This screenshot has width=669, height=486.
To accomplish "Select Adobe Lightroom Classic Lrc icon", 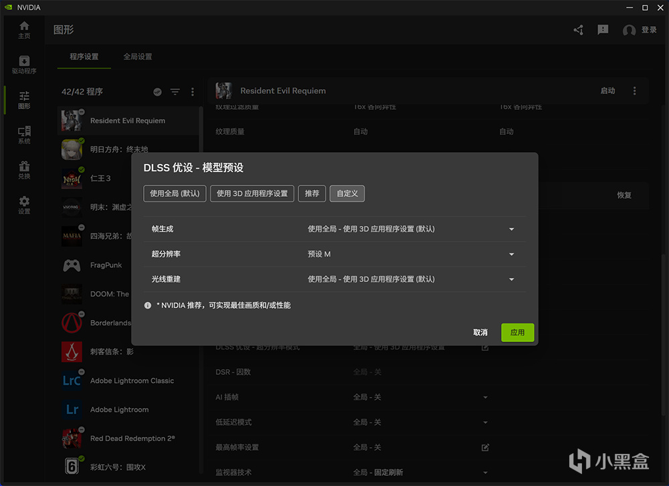I will (x=72, y=380).
